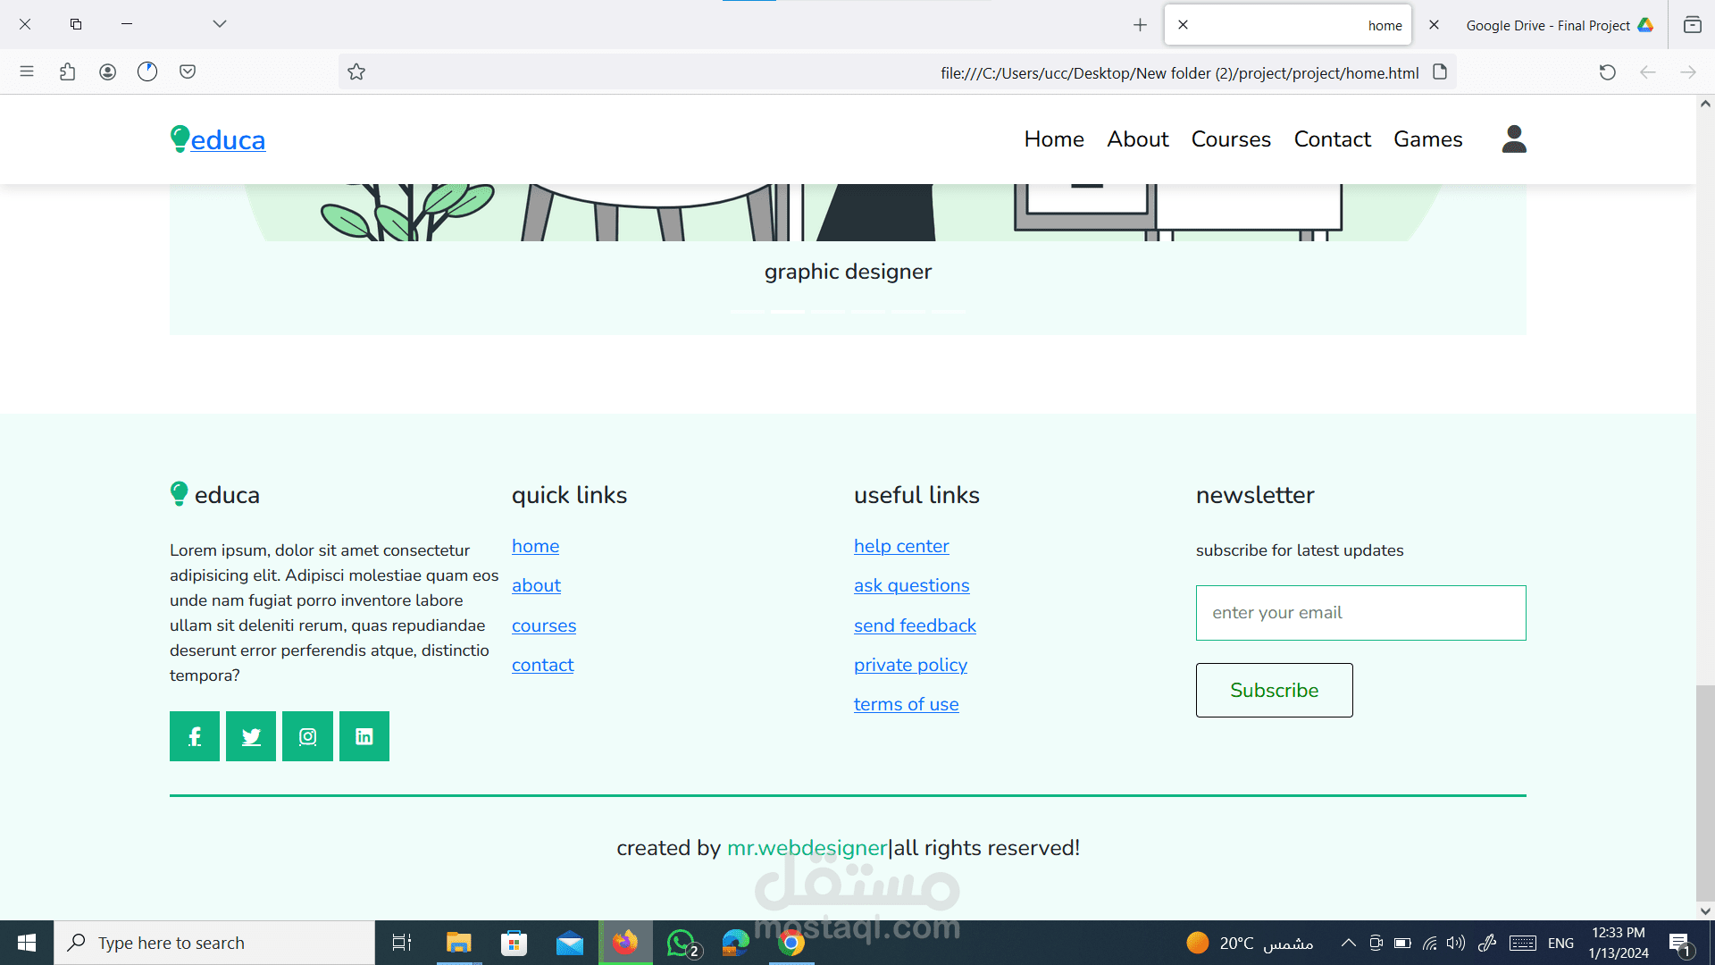Click the Twitter icon in footer
This screenshot has height=965, width=1715.
click(x=251, y=736)
